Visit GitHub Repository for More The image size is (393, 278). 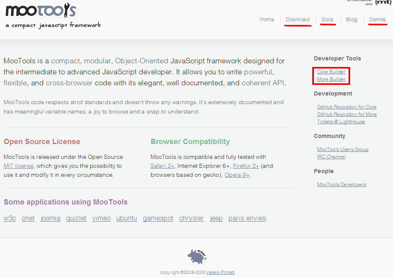click(347, 114)
